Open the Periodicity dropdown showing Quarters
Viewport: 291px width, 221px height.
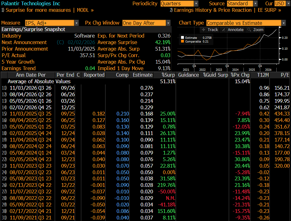click(179, 4)
